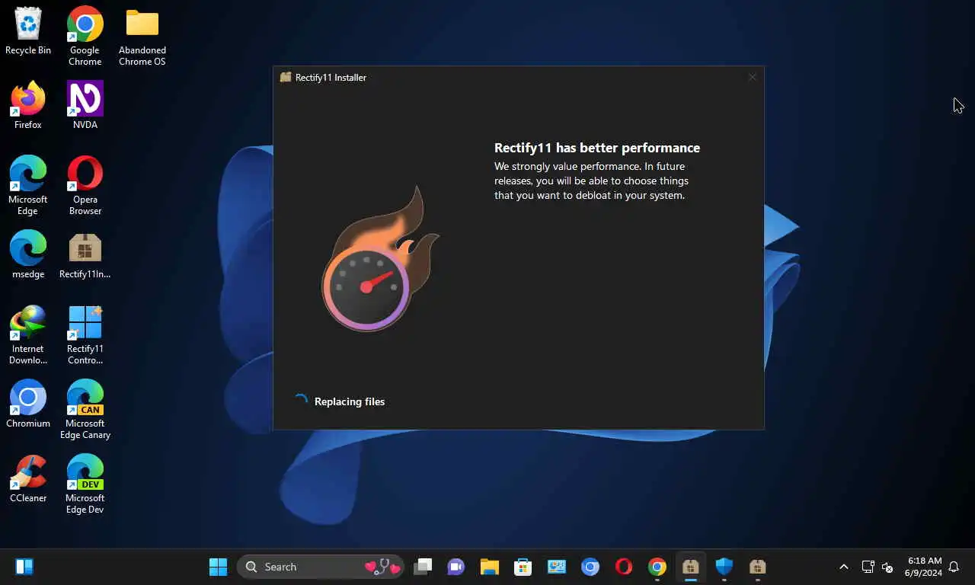Open the Chat app on the taskbar
975x585 pixels.
[456, 567]
